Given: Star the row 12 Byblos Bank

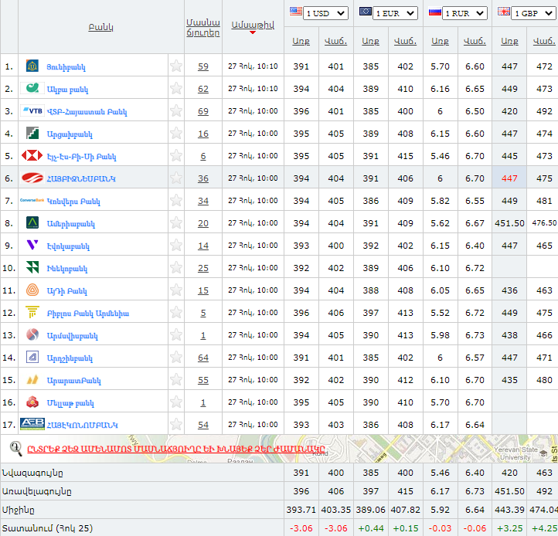Looking at the screenshot, I should pos(175,312).
